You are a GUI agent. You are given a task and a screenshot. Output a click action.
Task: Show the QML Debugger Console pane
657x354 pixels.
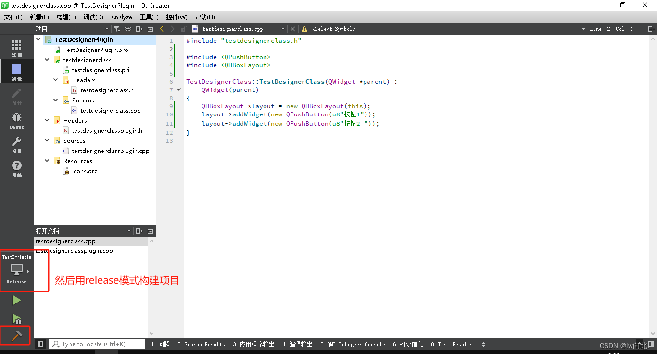point(353,344)
